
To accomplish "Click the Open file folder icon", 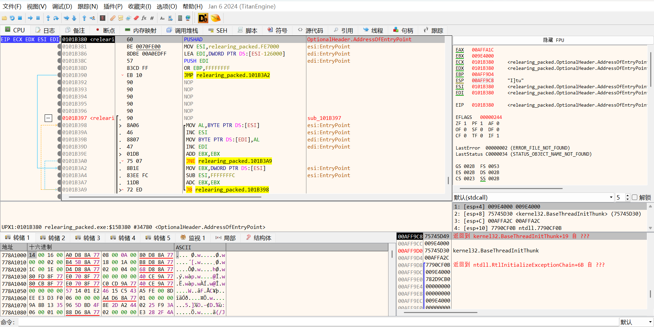I will (x=4, y=18).
